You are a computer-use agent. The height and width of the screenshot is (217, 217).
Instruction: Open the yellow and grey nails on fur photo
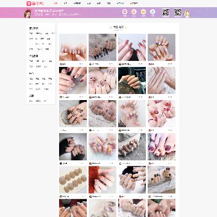[102, 146]
